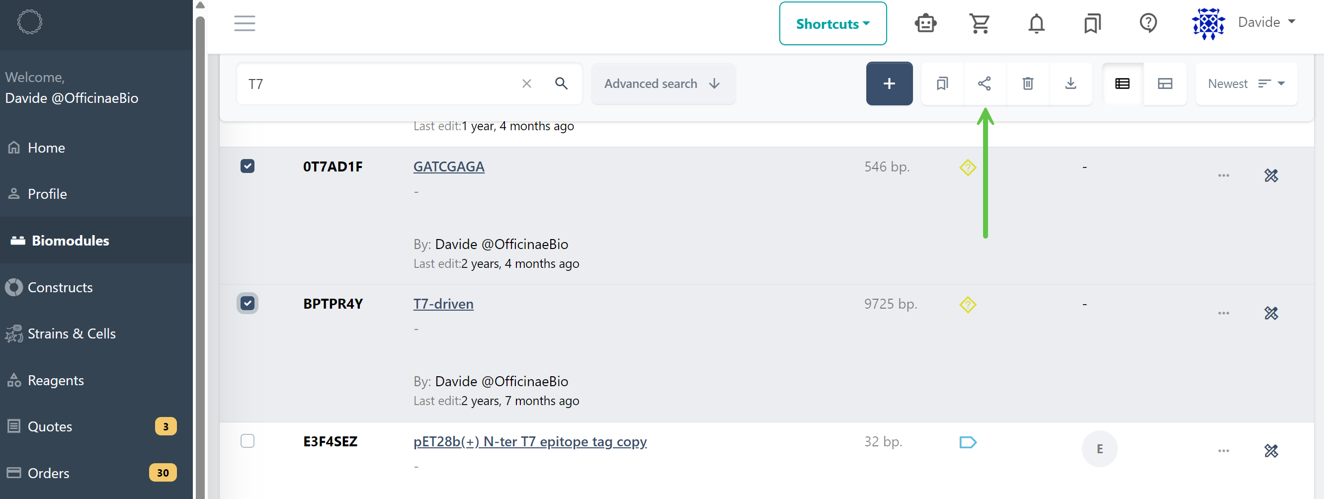Clear the T7 search text

click(x=527, y=84)
